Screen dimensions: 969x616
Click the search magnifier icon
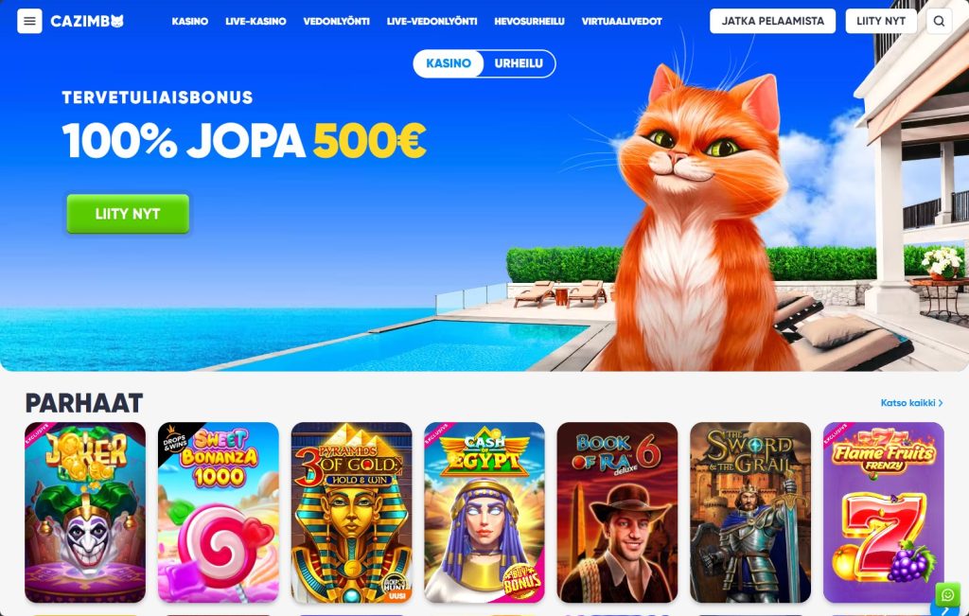coord(939,21)
